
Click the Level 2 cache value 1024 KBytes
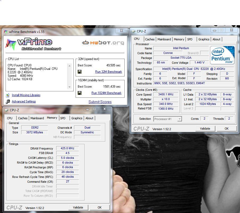[208, 104]
